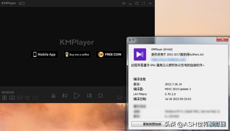The image size is (230, 131).
Task: Open the playlist icon at bottom left
Action: pyautogui.click(x=4, y=98)
